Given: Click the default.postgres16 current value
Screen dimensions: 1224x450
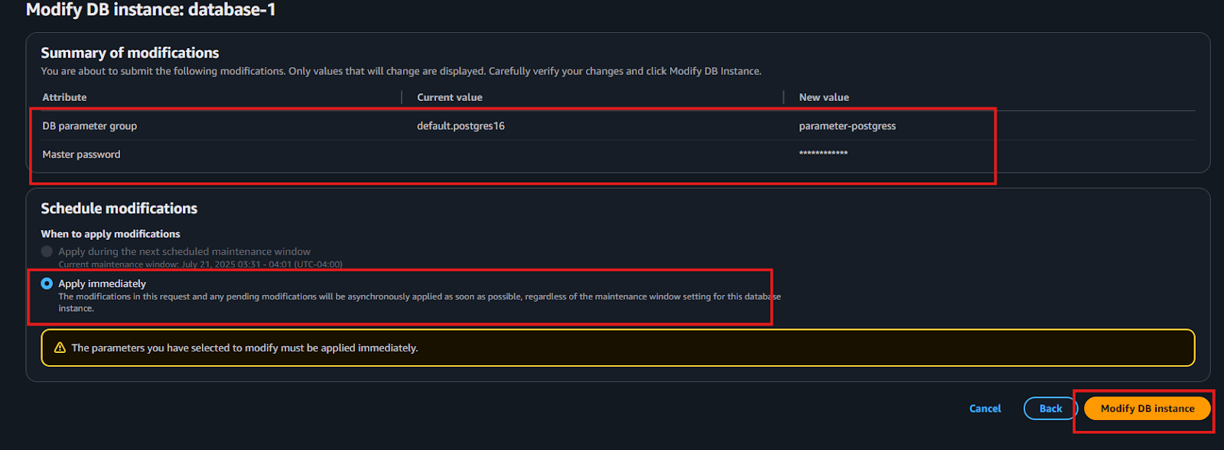Looking at the screenshot, I should (461, 126).
